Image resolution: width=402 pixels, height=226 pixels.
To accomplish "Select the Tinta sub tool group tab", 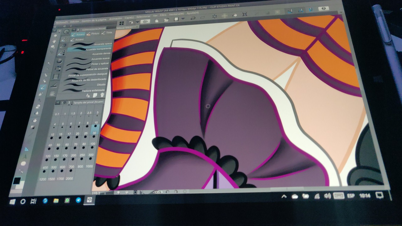I will pos(106,33).
